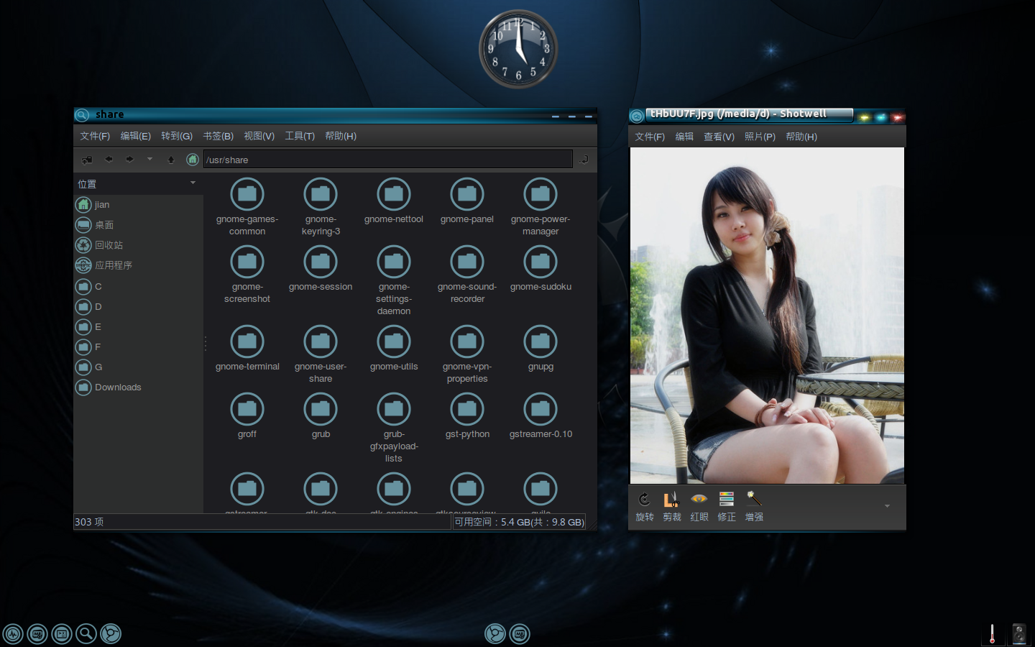Click the 修正 adjust tool in Shotwell
The image size is (1035, 647).
pyautogui.click(x=727, y=507)
